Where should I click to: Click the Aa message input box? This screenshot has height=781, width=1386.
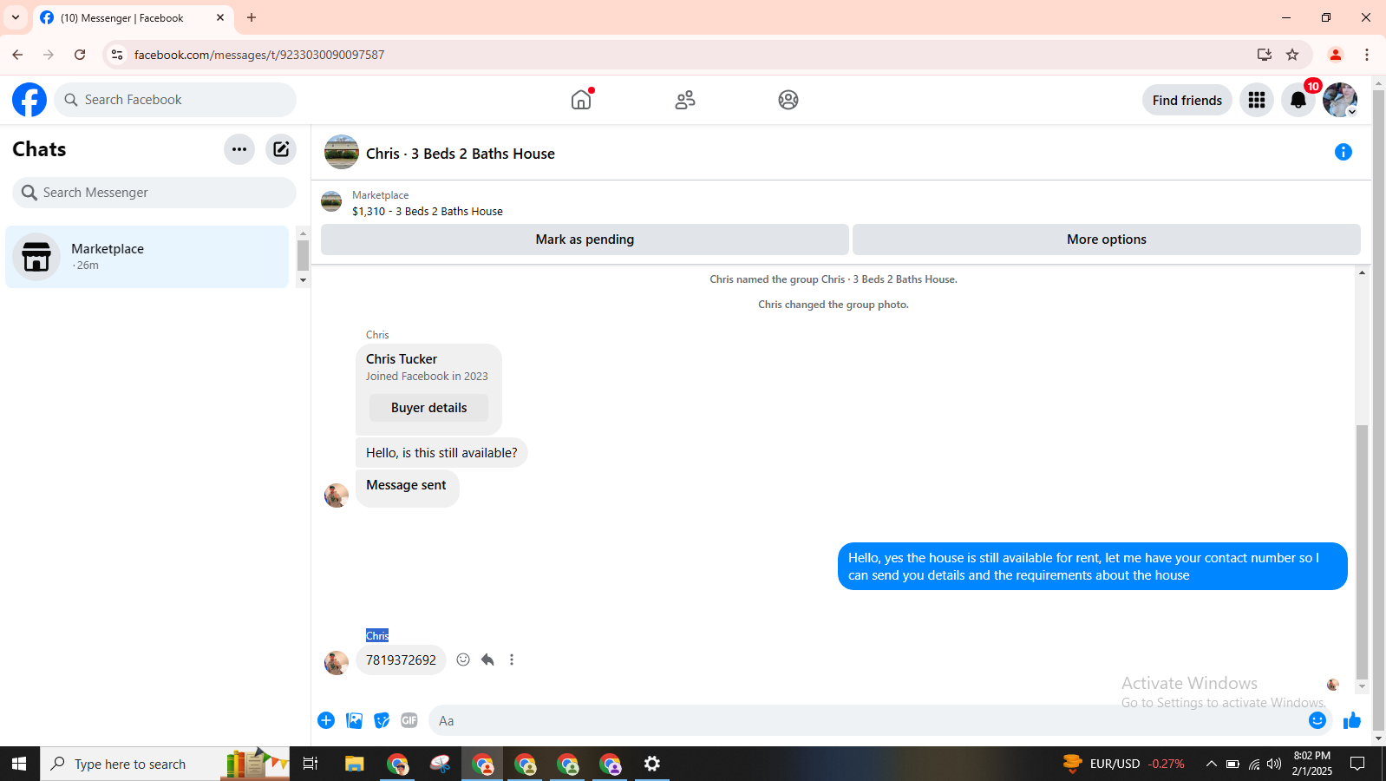click(x=867, y=720)
